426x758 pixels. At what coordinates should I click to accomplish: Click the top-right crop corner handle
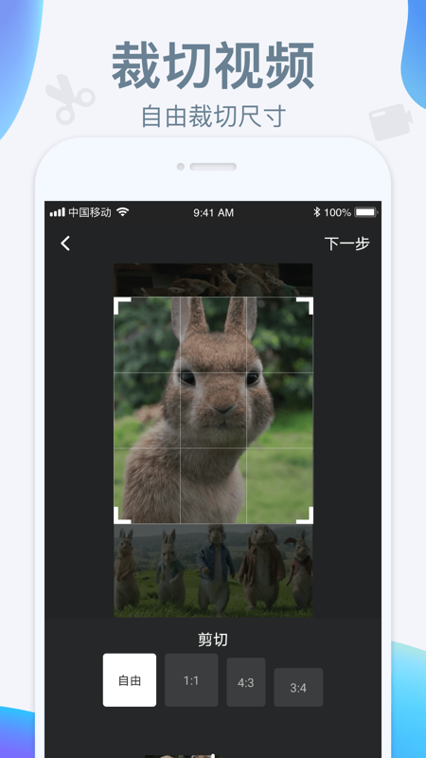[x=305, y=305]
